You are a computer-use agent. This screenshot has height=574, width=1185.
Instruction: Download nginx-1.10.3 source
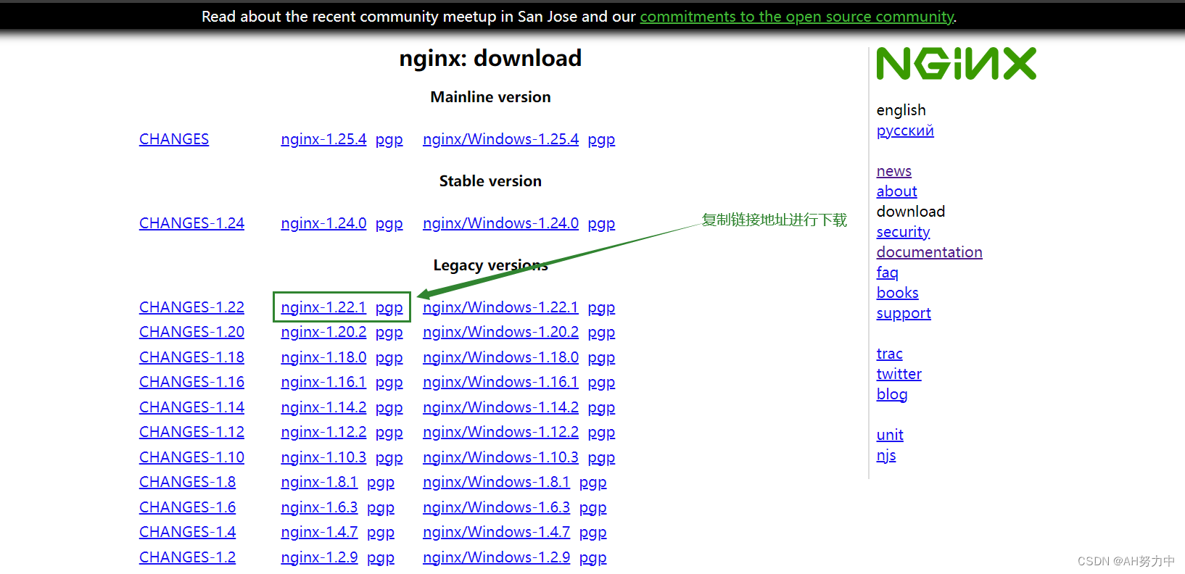323,457
